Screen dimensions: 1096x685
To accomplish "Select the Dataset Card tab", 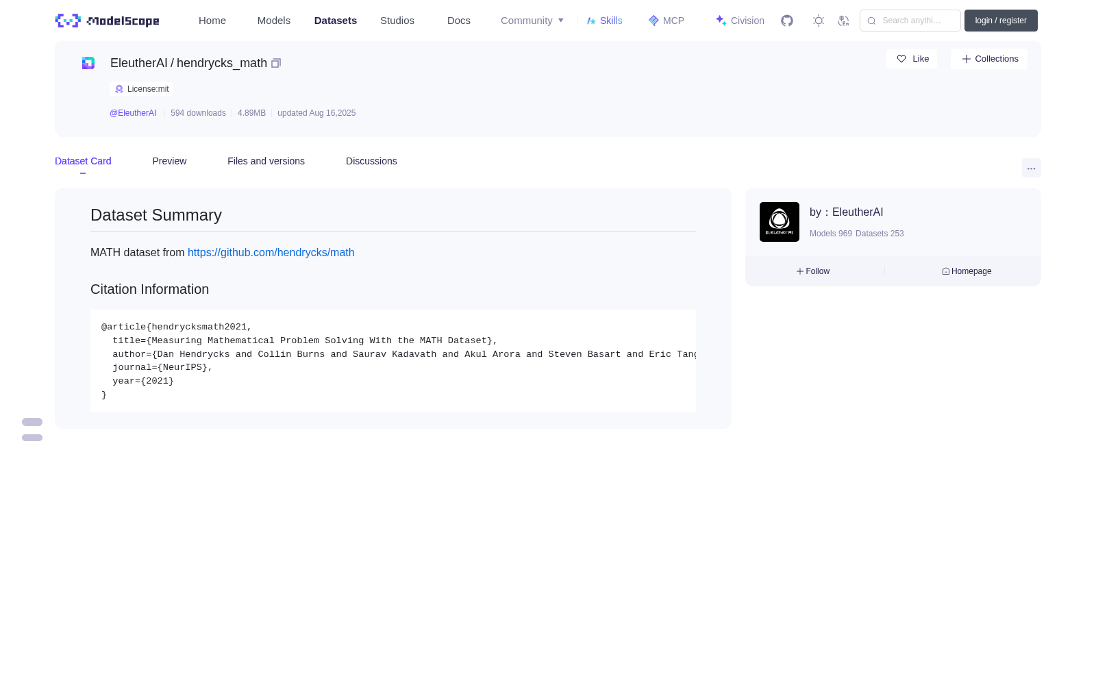I will click(83, 161).
